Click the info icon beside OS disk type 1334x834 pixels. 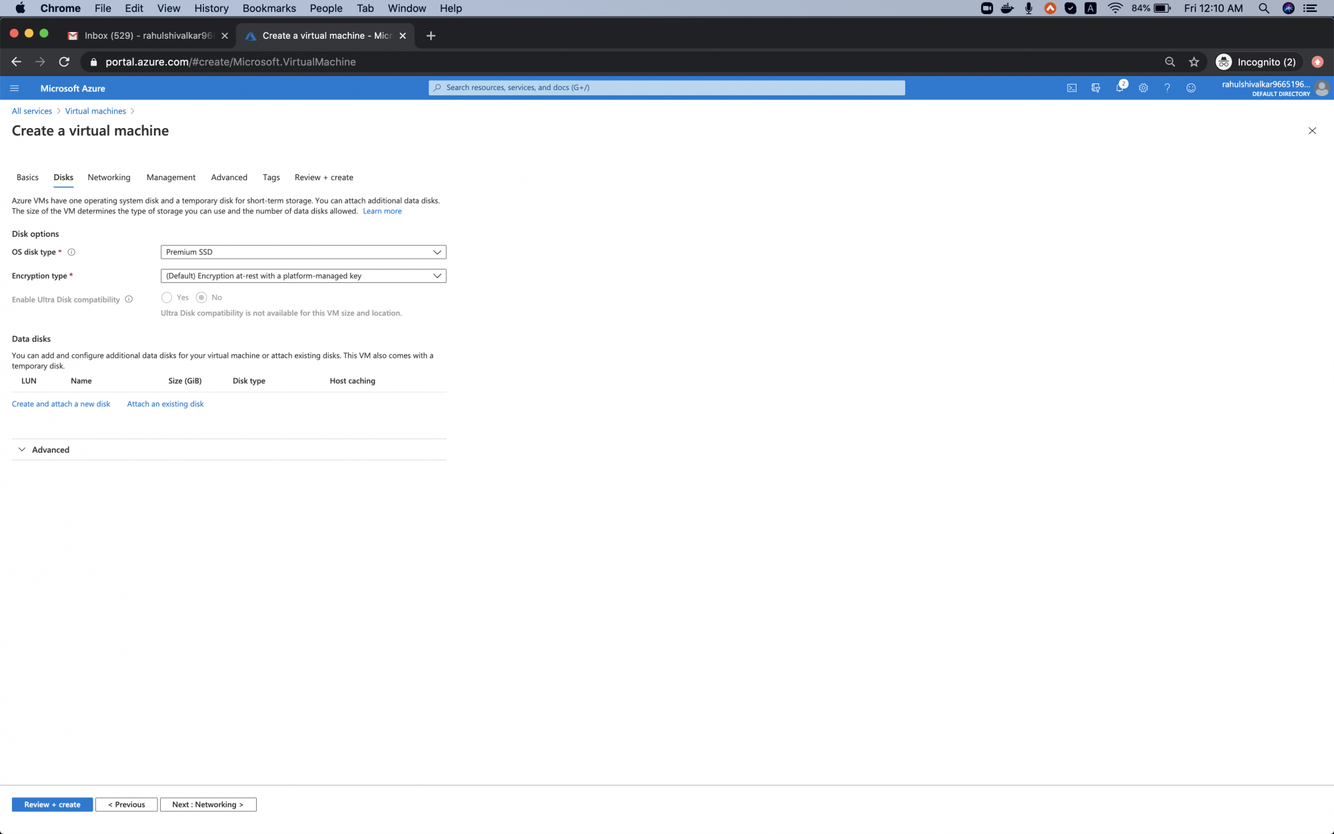72,252
